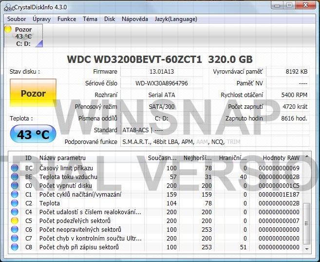This screenshot has height=262, width=320.
Task: Select the Počet cyklů načítání/vymazání row
Action: (155, 194)
